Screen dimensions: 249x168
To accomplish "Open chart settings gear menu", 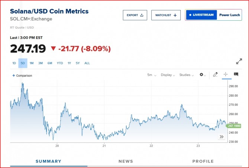I will click(x=203, y=75).
